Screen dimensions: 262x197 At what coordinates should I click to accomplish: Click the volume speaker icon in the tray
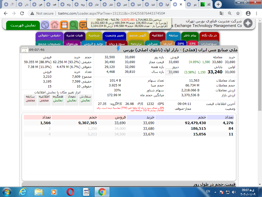[x=234, y=192]
